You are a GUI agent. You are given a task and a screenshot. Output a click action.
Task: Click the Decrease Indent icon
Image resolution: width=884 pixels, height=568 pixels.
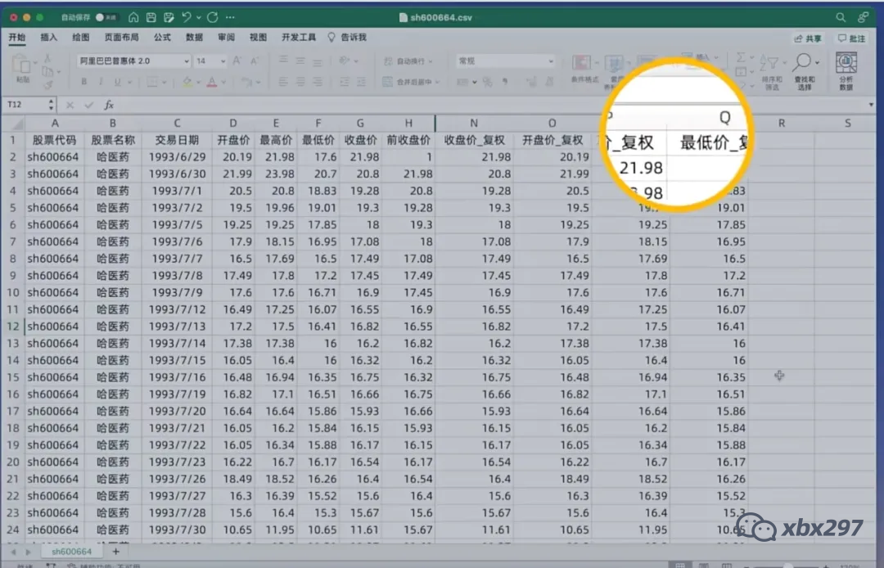[344, 82]
